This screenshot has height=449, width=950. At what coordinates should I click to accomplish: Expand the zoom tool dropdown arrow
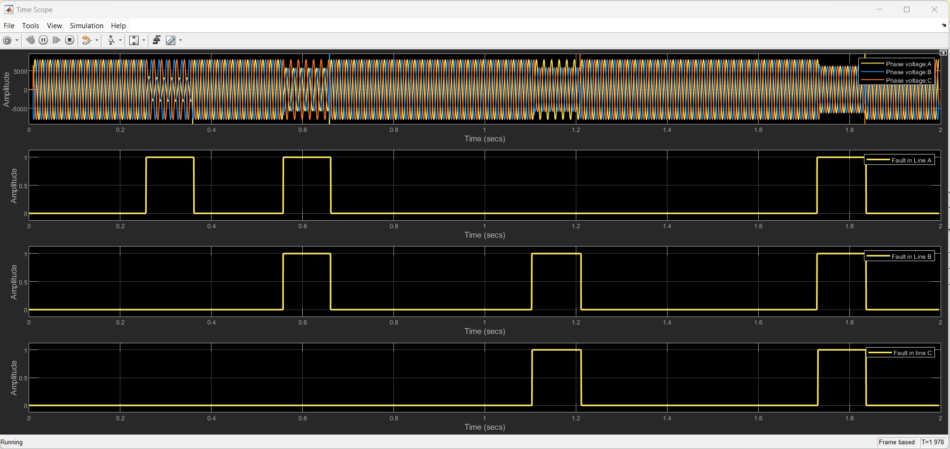[120, 40]
